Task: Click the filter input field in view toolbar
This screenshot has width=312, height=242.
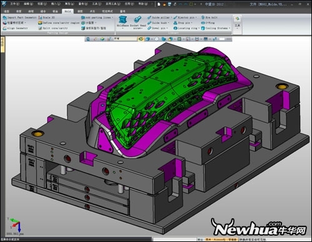Action: (125, 39)
